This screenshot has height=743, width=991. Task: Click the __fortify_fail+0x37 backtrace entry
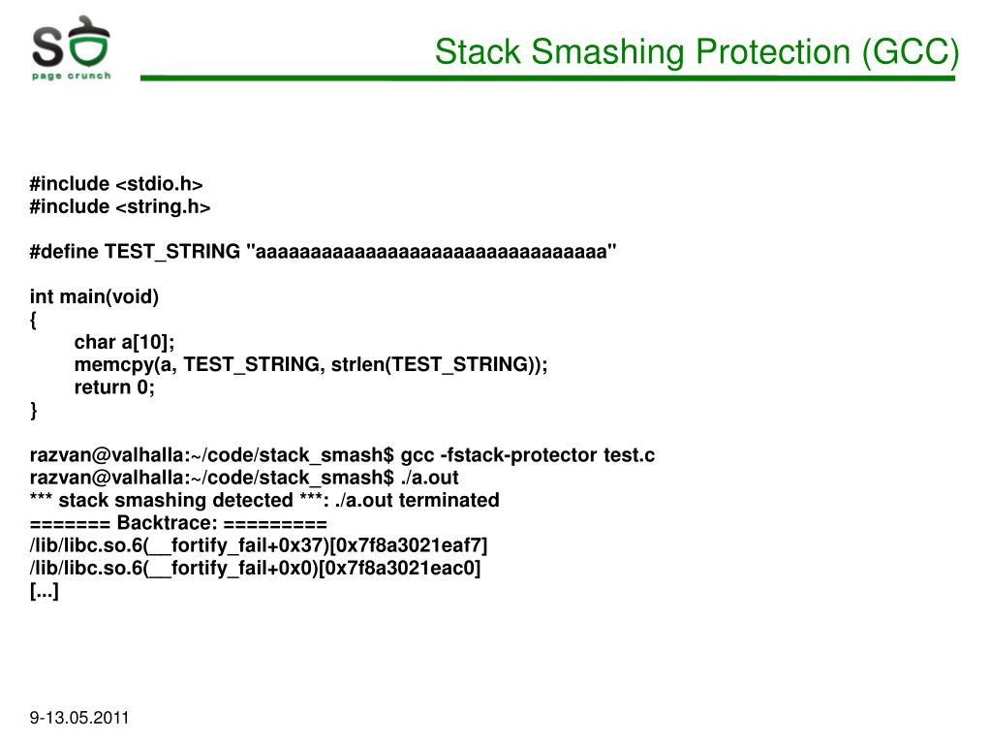pyautogui.click(x=259, y=545)
